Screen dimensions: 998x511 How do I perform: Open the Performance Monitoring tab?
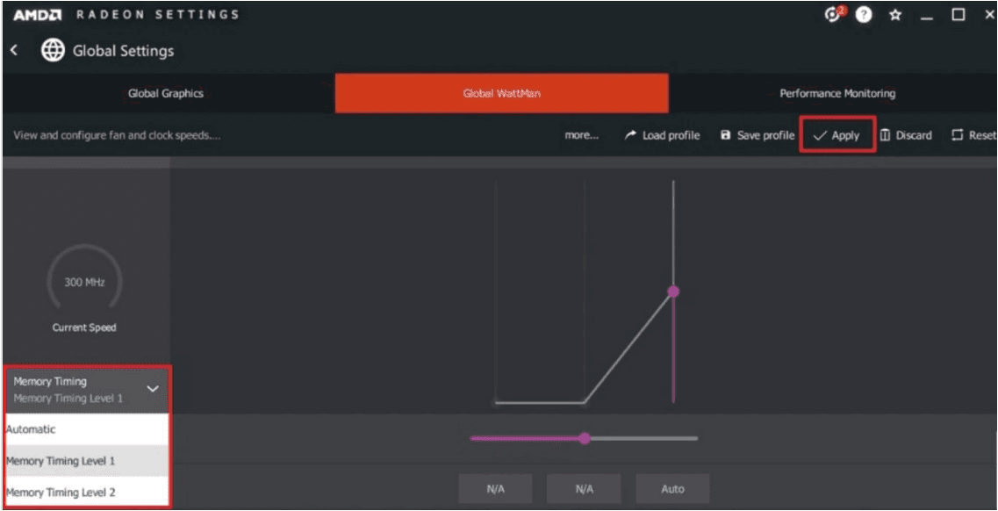coord(837,94)
